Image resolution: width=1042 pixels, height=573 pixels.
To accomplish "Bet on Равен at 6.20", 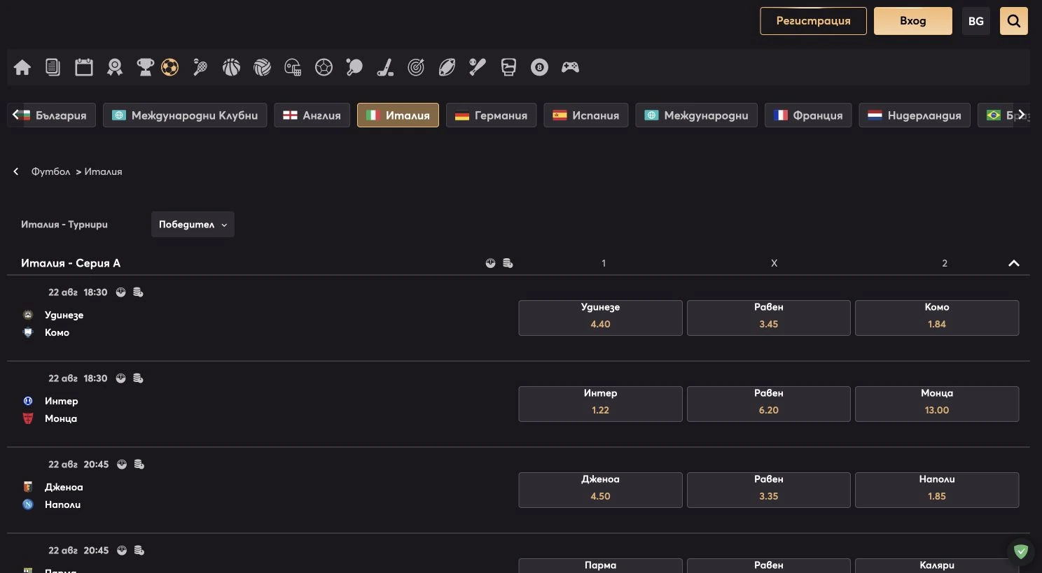I will pos(769,404).
